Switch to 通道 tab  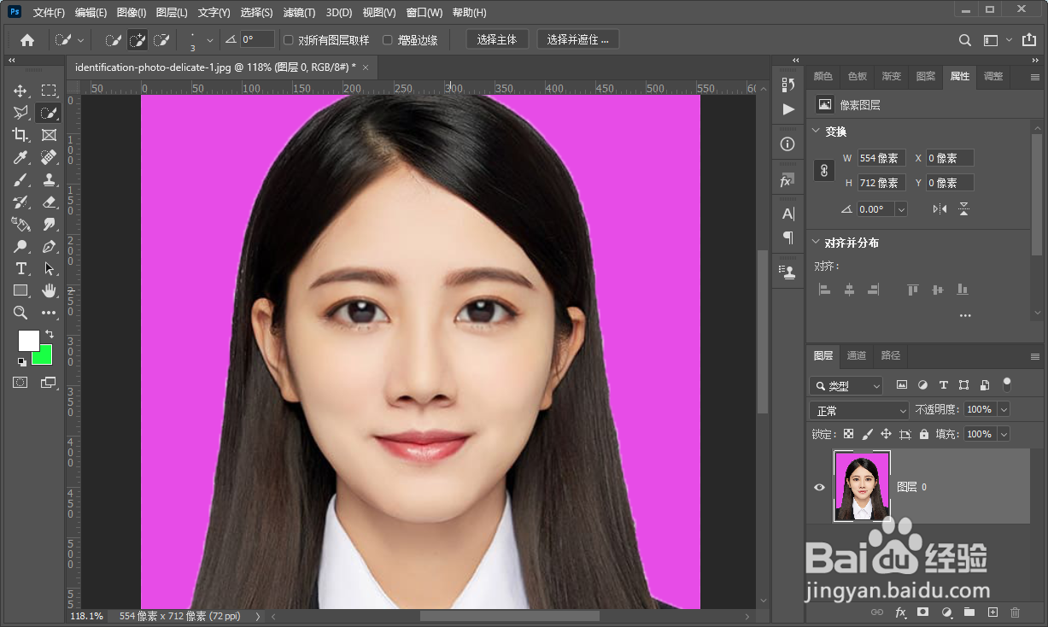tap(857, 355)
